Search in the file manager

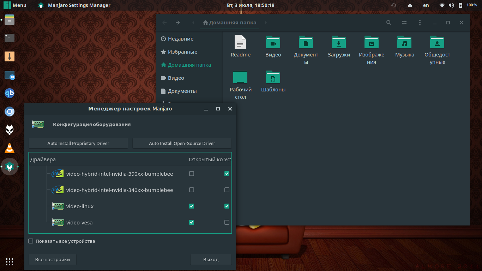(x=389, y=23)
